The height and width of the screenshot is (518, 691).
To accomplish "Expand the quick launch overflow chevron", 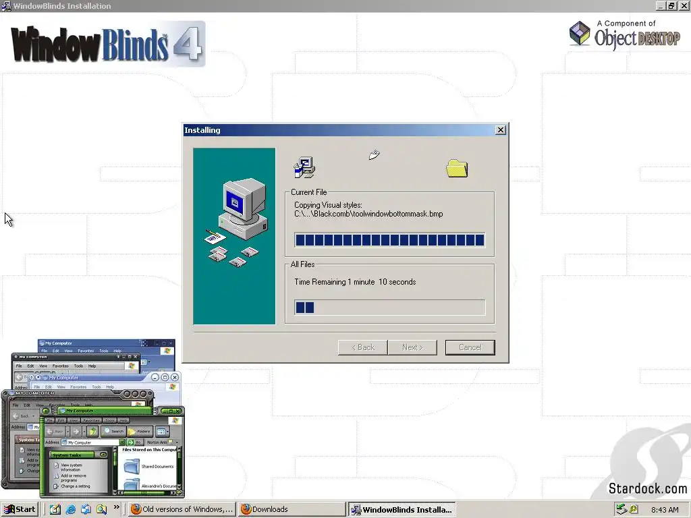I will (x=116, y=507).
